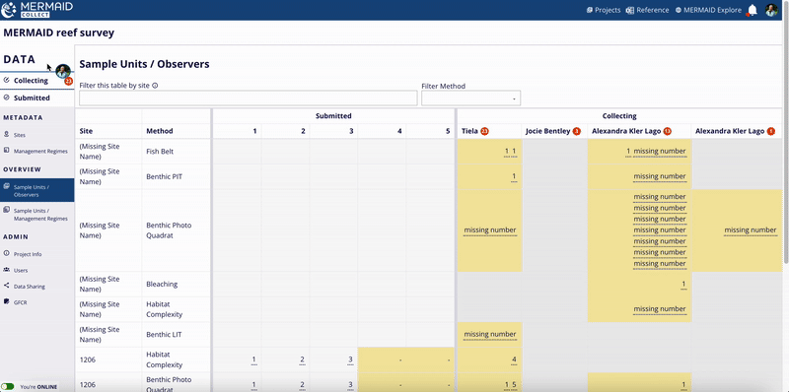Focus the Filter this table by site field
Screen dimensions: 789x392
249,98
